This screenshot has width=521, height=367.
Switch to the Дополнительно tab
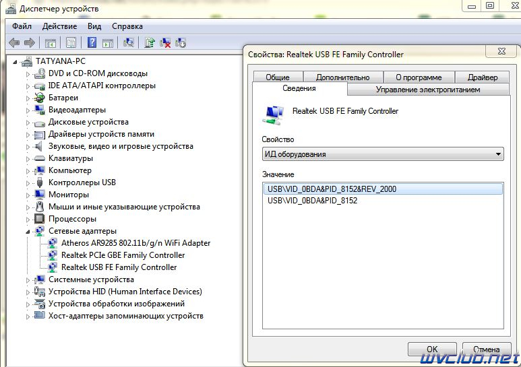(343, 77)
